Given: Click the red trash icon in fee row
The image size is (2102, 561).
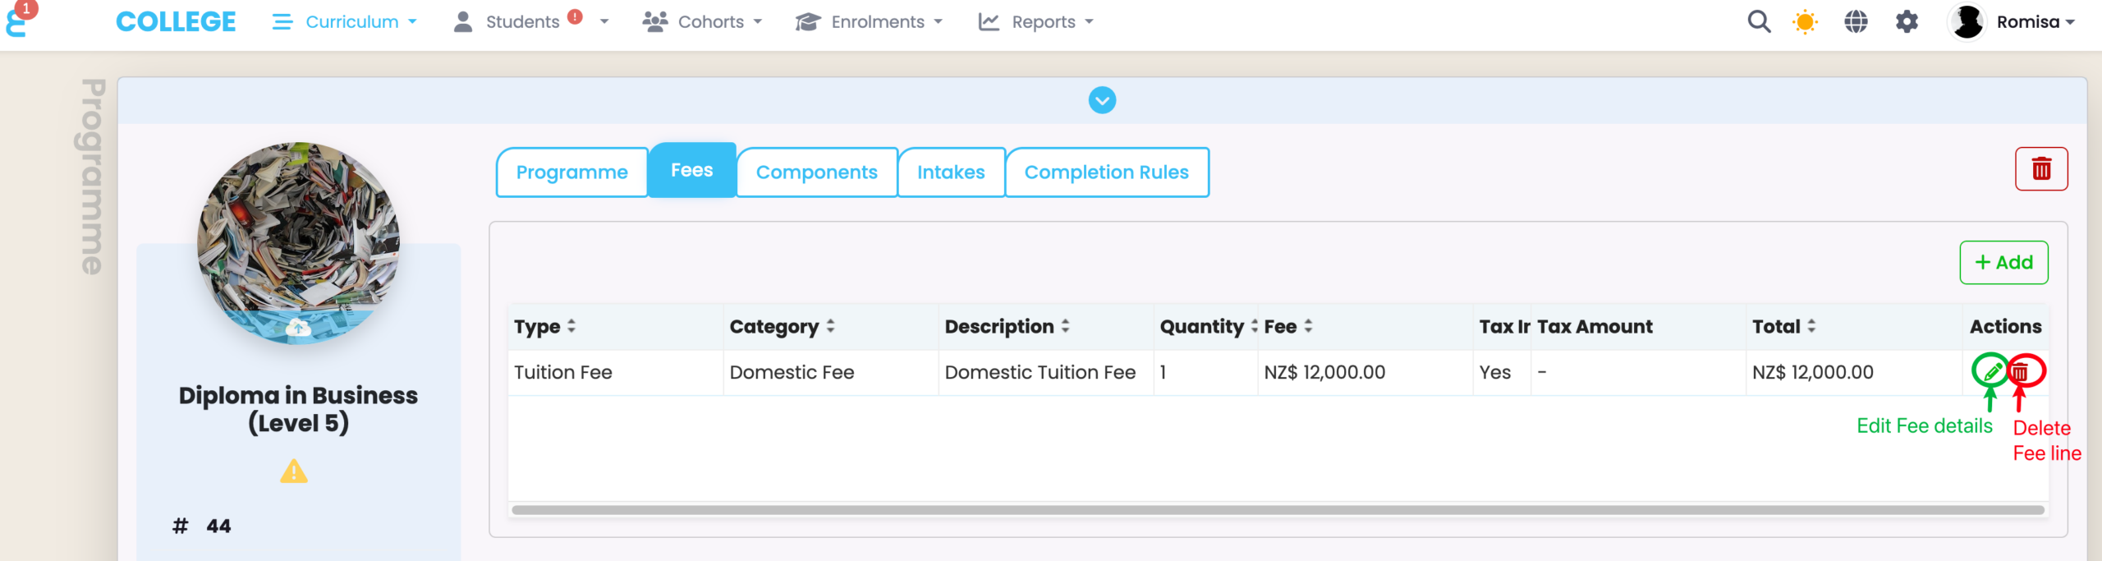Looking at the screenshot, I should click(2021, 372).
